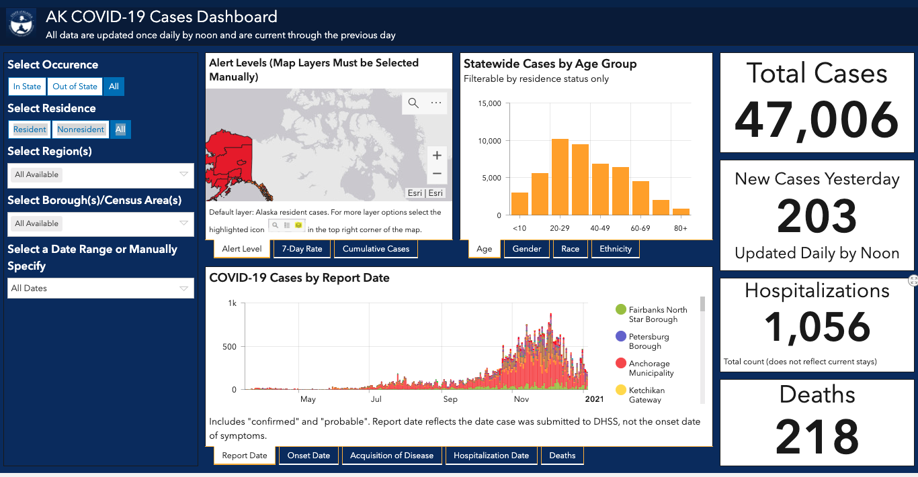Toggle Fairbanks North Star Borough legend marker
Viewport: 918px width, 477px height.
621,309
